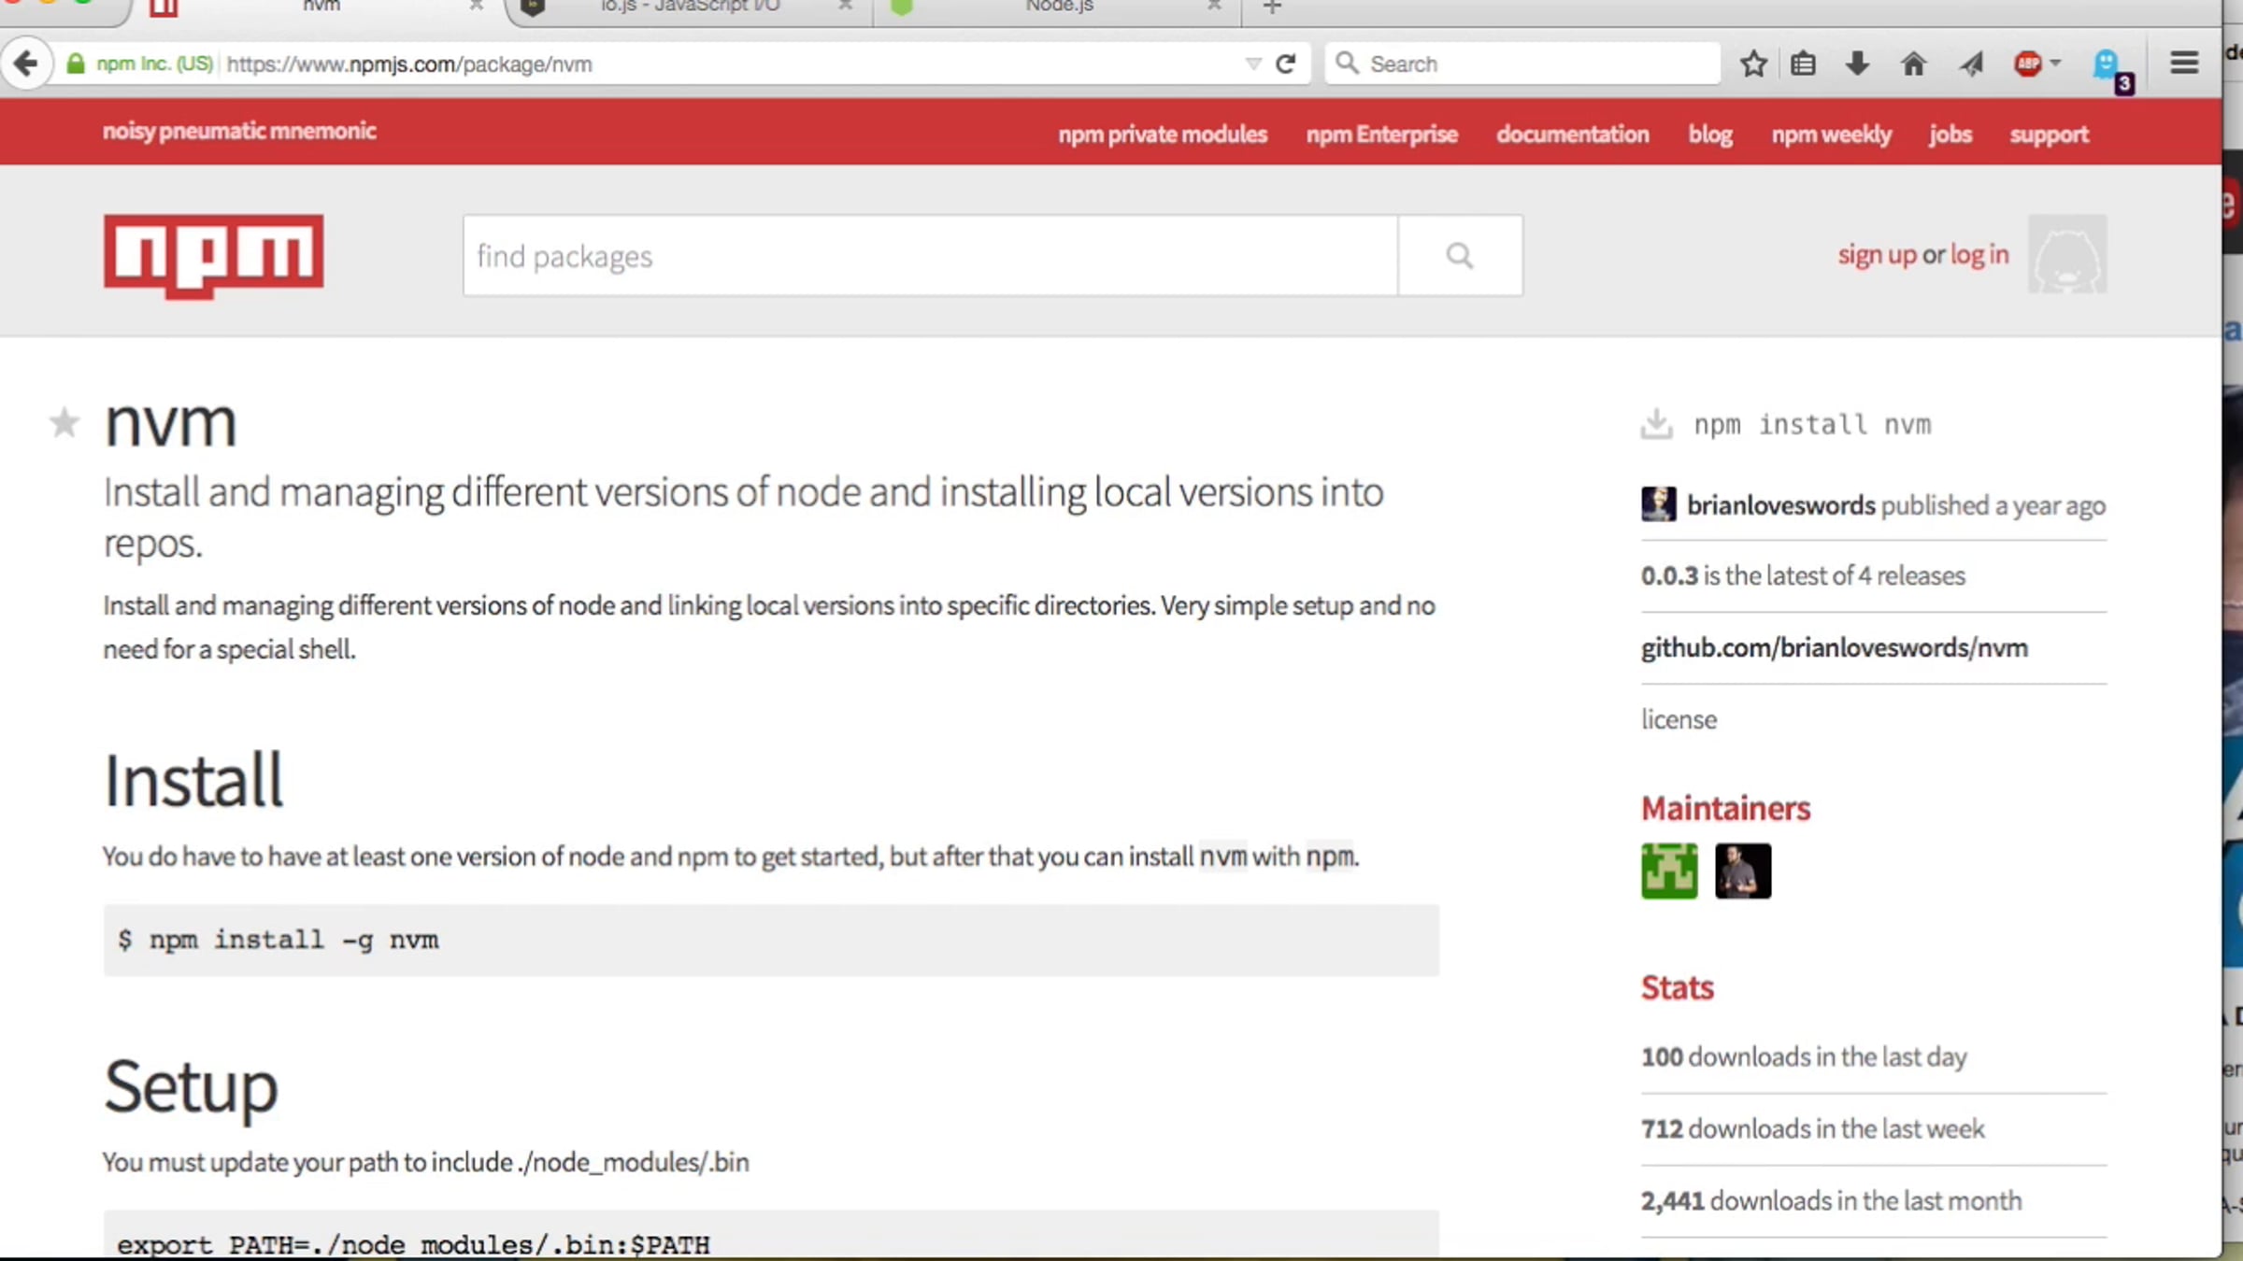Reload the page with refresh icon
The image size is (2243, 1261).
(1286, 64)
